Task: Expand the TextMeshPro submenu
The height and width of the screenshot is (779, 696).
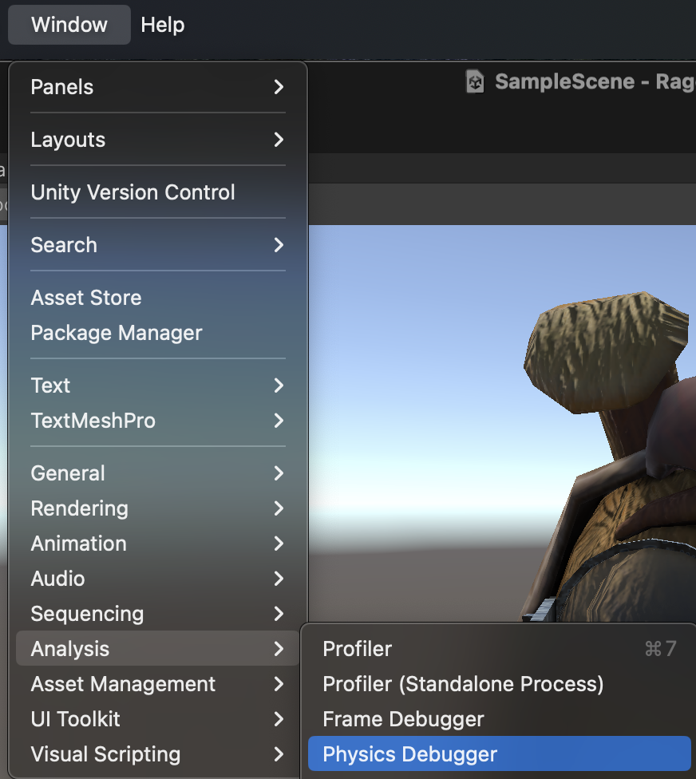Action: point(157,421)
